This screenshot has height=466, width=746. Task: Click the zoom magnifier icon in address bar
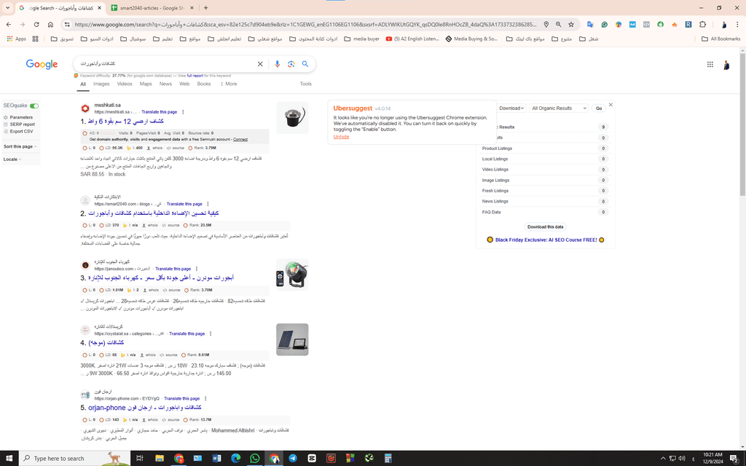point(559,24)
